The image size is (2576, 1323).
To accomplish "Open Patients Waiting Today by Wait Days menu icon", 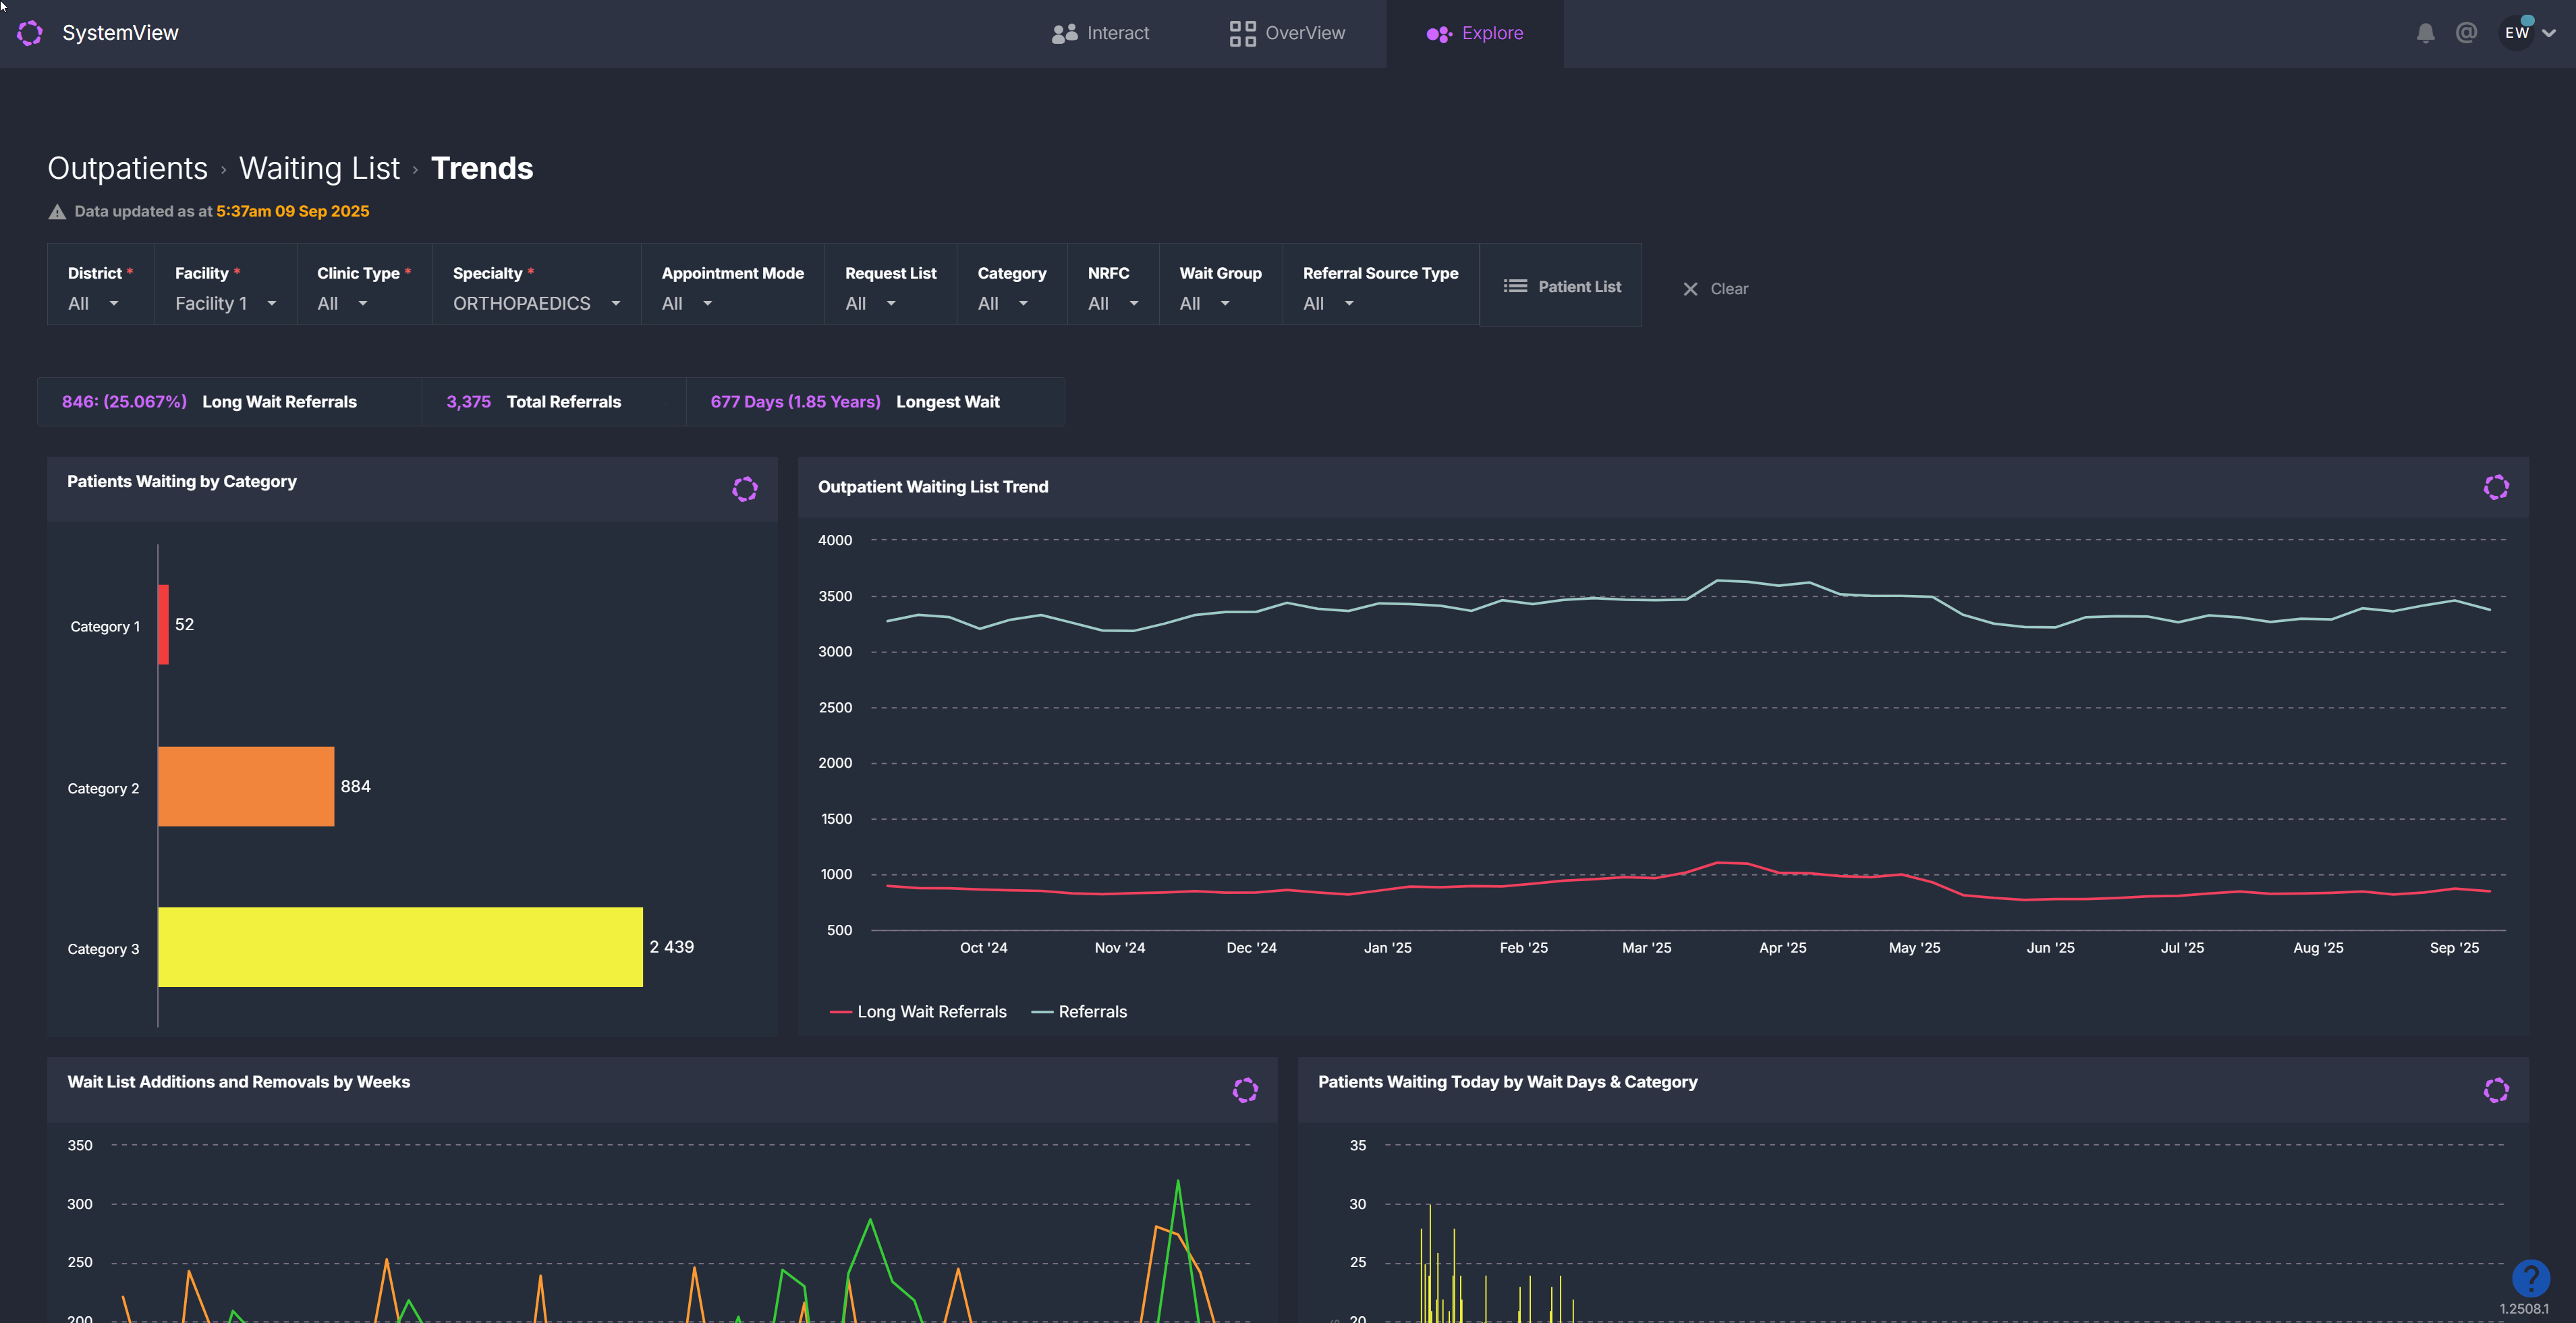I will [x=2496, y=1090].
